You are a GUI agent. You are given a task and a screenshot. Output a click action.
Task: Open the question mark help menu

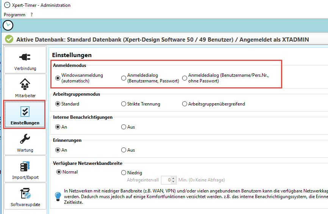(x=32, y=15)
